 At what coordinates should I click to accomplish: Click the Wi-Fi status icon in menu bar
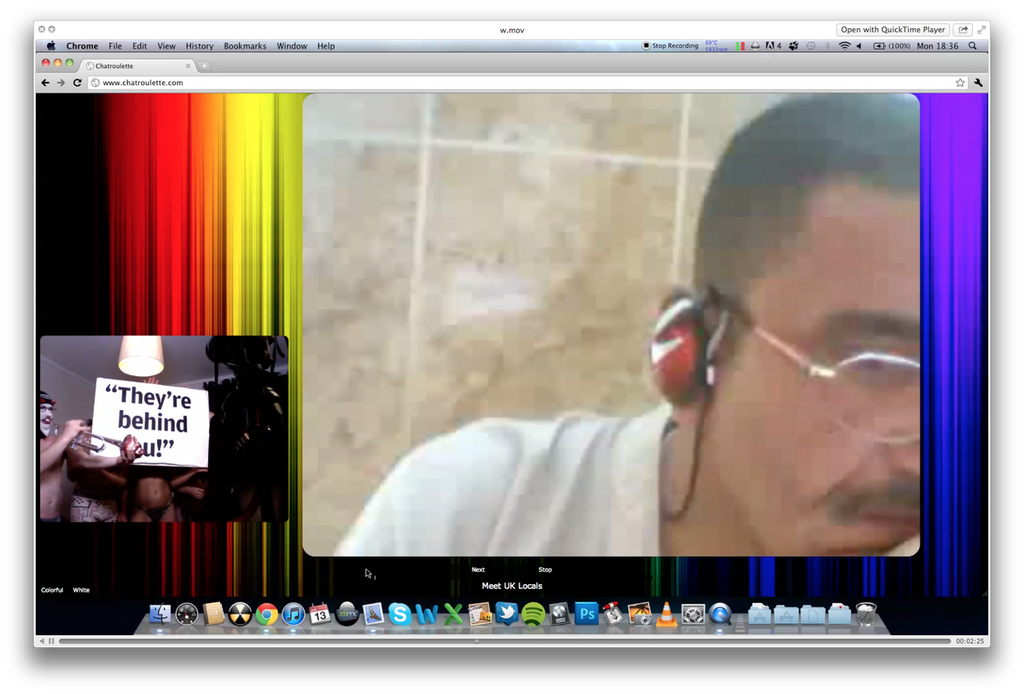(845, 46)
